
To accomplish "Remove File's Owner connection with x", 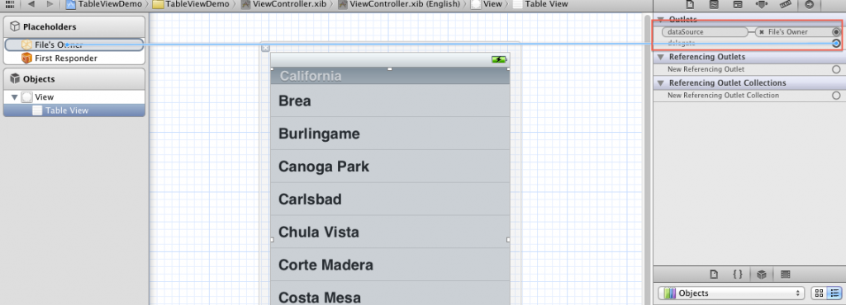I will (x=761, y=32).
